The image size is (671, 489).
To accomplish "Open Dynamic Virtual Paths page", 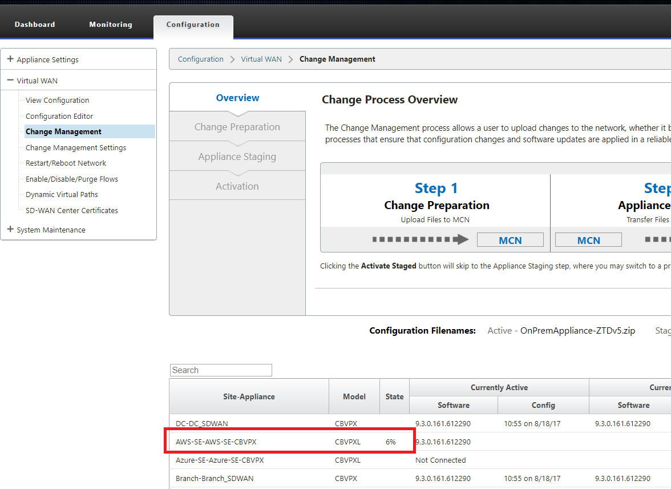I will (62, 195).
